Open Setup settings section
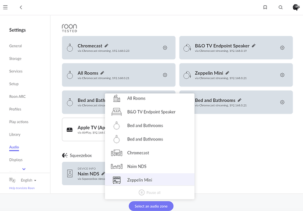This screenshot has height=211, width=303. click(14, 84)
